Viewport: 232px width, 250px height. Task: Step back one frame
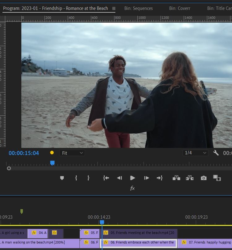pos(119,178)
